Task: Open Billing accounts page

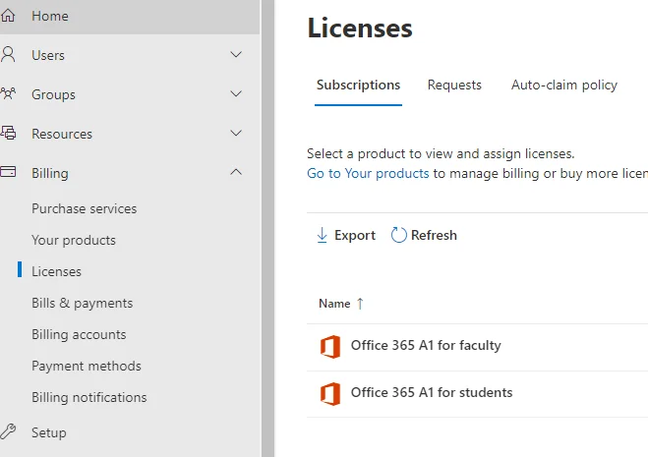Action: 79,334
